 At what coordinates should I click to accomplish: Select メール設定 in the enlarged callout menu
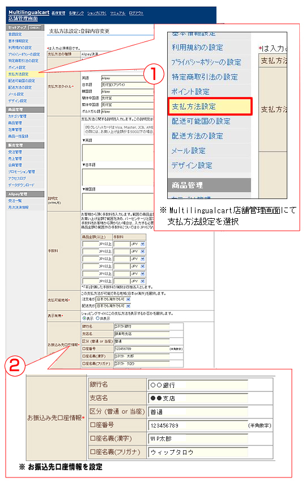pyautogui.click(x=188, y=151)
